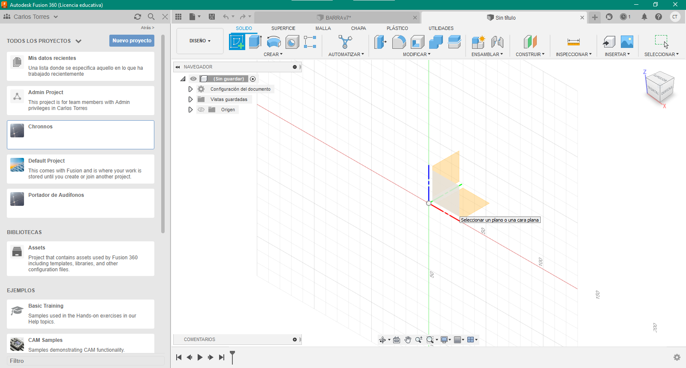Open the SELECCIONAR dropdown menu
This screenshot has height=368, width=686.
662,54
